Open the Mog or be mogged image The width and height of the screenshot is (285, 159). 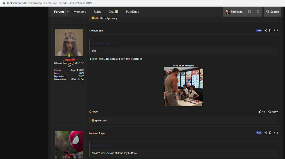click(x=183, y=86)
